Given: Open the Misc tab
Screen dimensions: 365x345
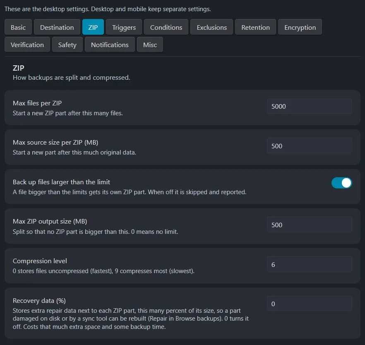Looking at the screenshot, I should (150, 45).
